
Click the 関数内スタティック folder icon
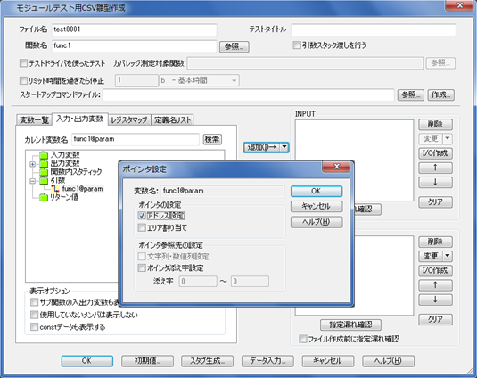coord(44,172)
